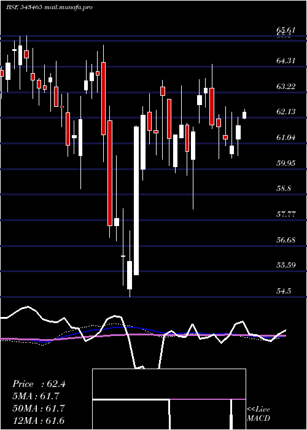Click the long white candle rising from 55.59
This screenshot has width=307, height=430.
coord(136,201)
